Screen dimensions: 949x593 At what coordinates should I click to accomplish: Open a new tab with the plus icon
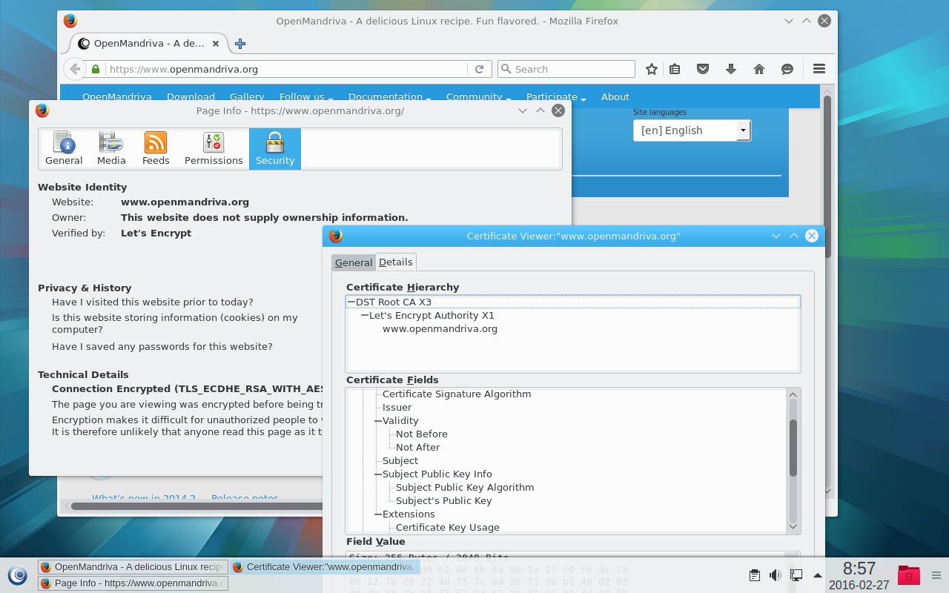coord(240,44)
